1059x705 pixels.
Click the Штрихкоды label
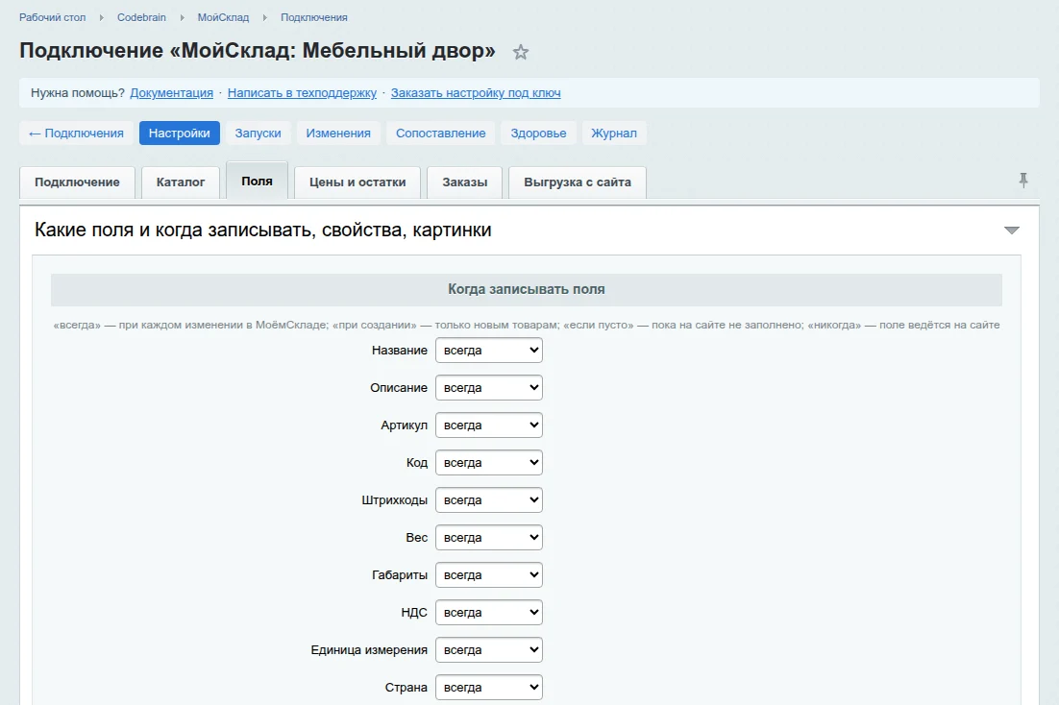click(x=394, y=500)
